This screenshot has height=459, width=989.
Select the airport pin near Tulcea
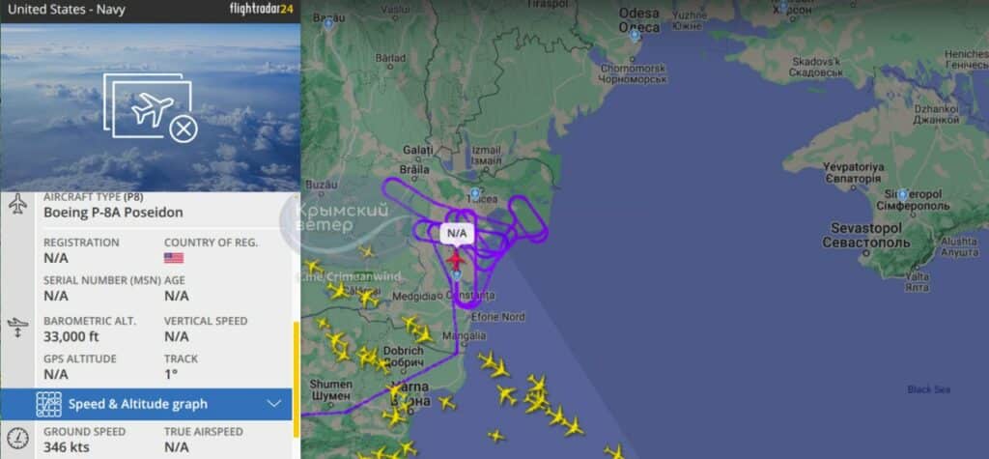475,194
